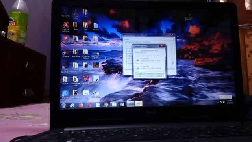Click Yes in Confirm File Replace dialog

pyautogui.click(x=140, y=73)
